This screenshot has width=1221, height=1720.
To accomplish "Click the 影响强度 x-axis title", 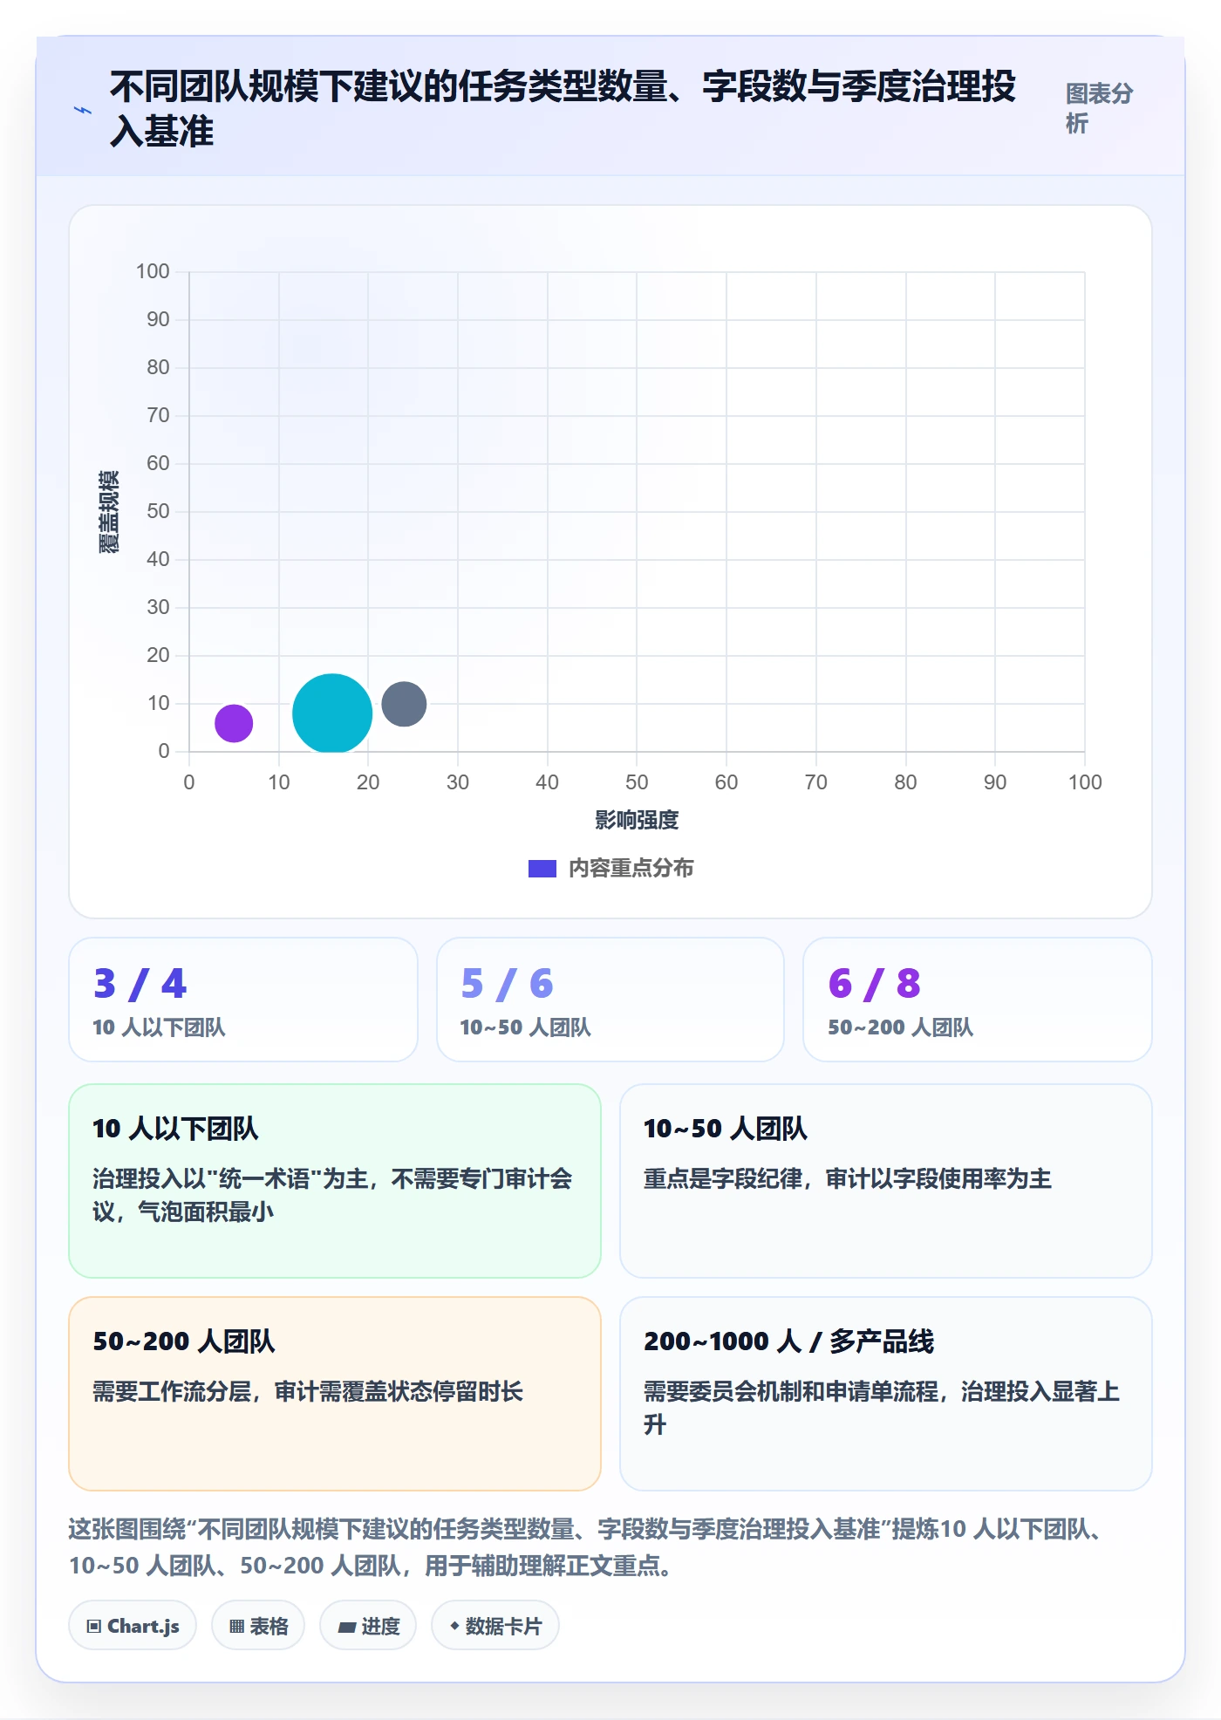I will pos(637,820).
